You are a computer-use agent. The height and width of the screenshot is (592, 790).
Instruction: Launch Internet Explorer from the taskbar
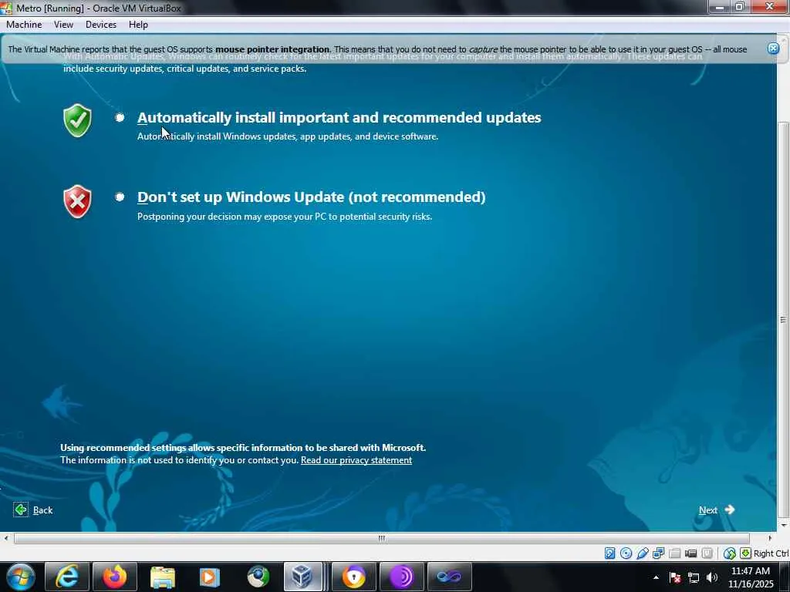pos(66,577)
